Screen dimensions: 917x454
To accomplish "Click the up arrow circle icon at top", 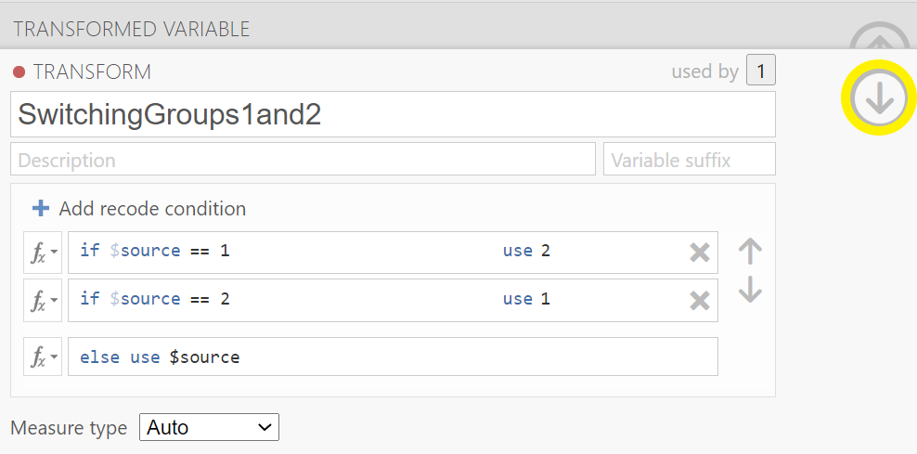I will (878, 36).
